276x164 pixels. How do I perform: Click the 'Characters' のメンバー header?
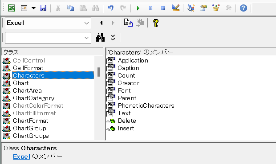[191, 52]
